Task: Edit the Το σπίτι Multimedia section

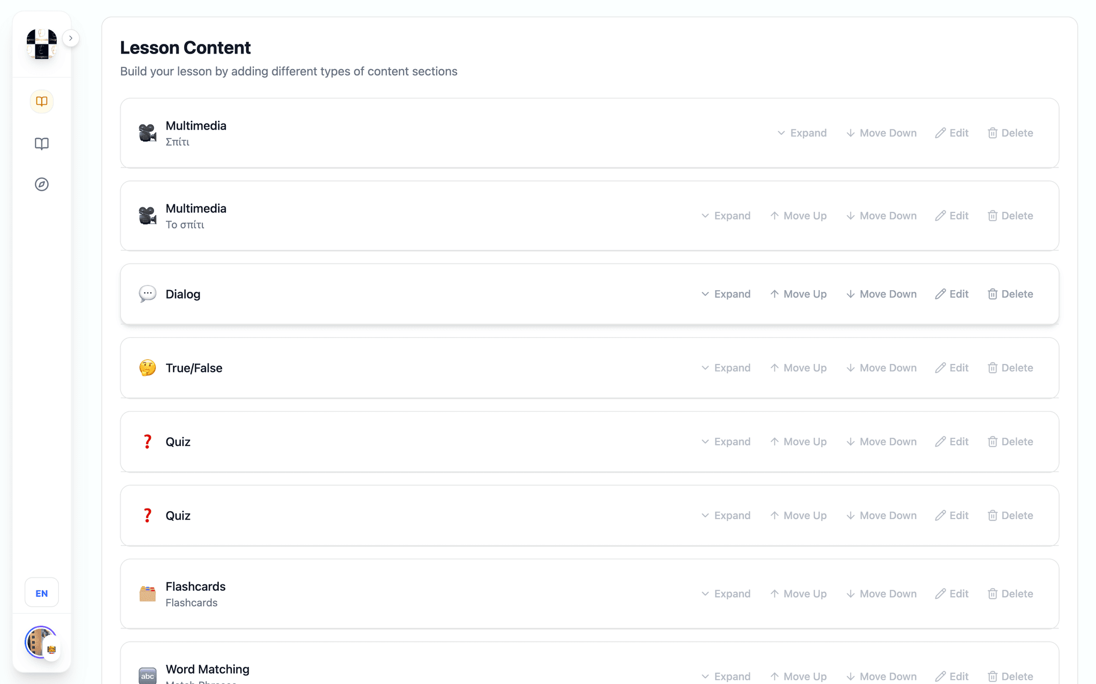Action: 952,216
